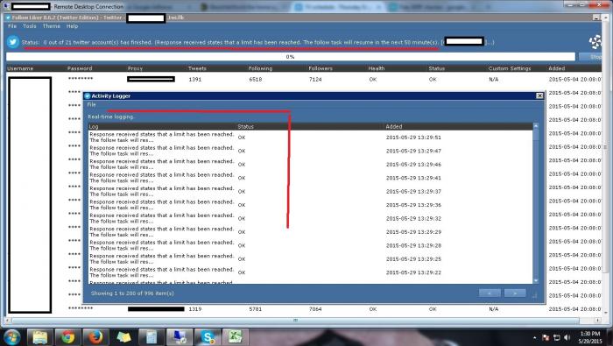Go to previous page of log items
The height and width of the screenshot is (346, 613).
(490, 293)
